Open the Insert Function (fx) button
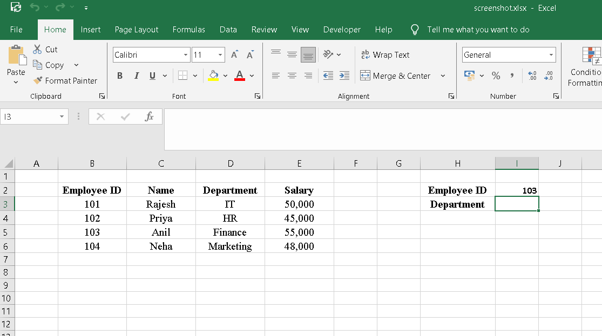 [x=150, y=116]
